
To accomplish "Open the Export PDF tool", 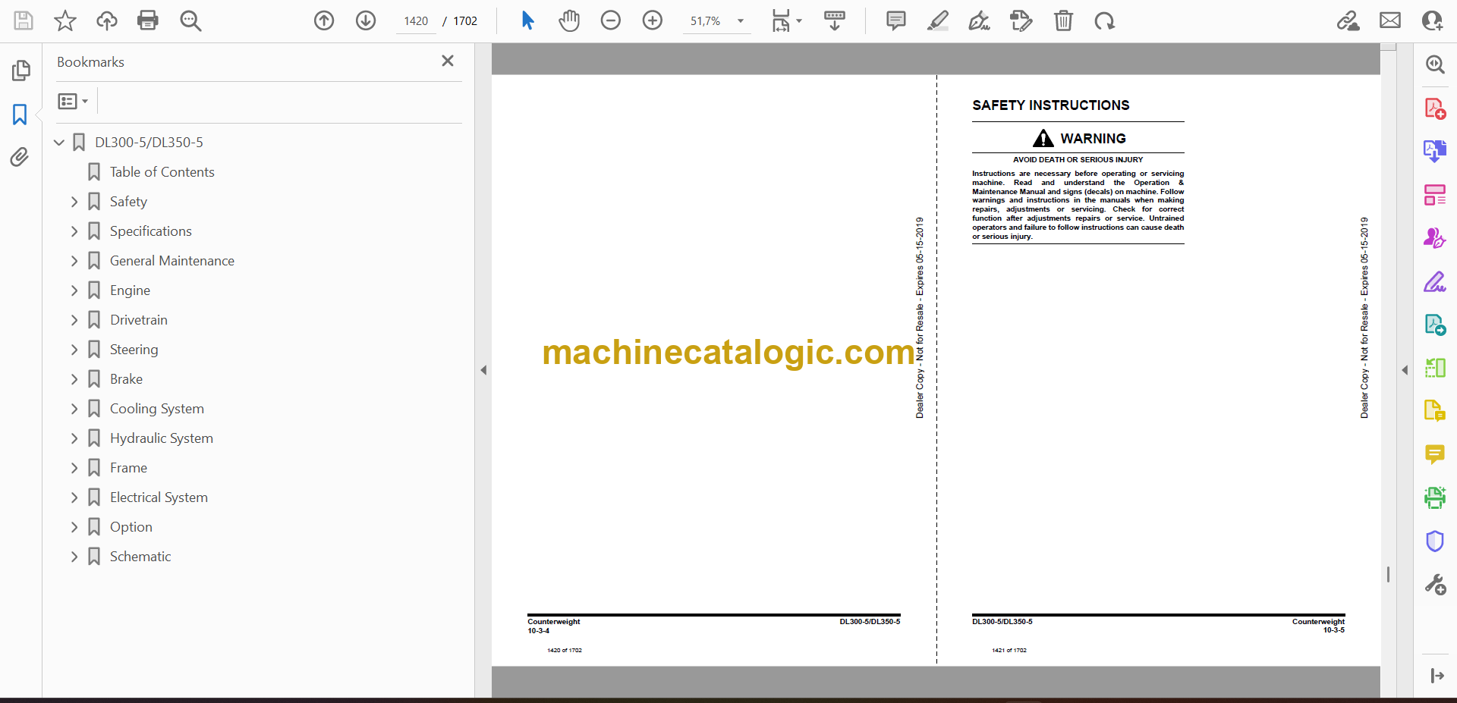I will 1434,151.
